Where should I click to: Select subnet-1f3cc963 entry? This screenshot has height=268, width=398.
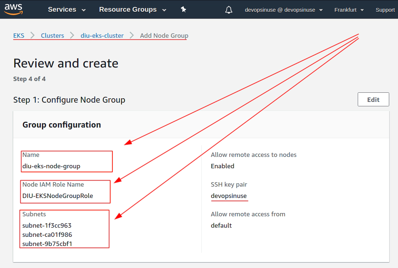[47, 225]
